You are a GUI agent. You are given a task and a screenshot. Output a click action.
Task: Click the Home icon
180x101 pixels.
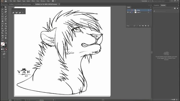pos(6,1)
